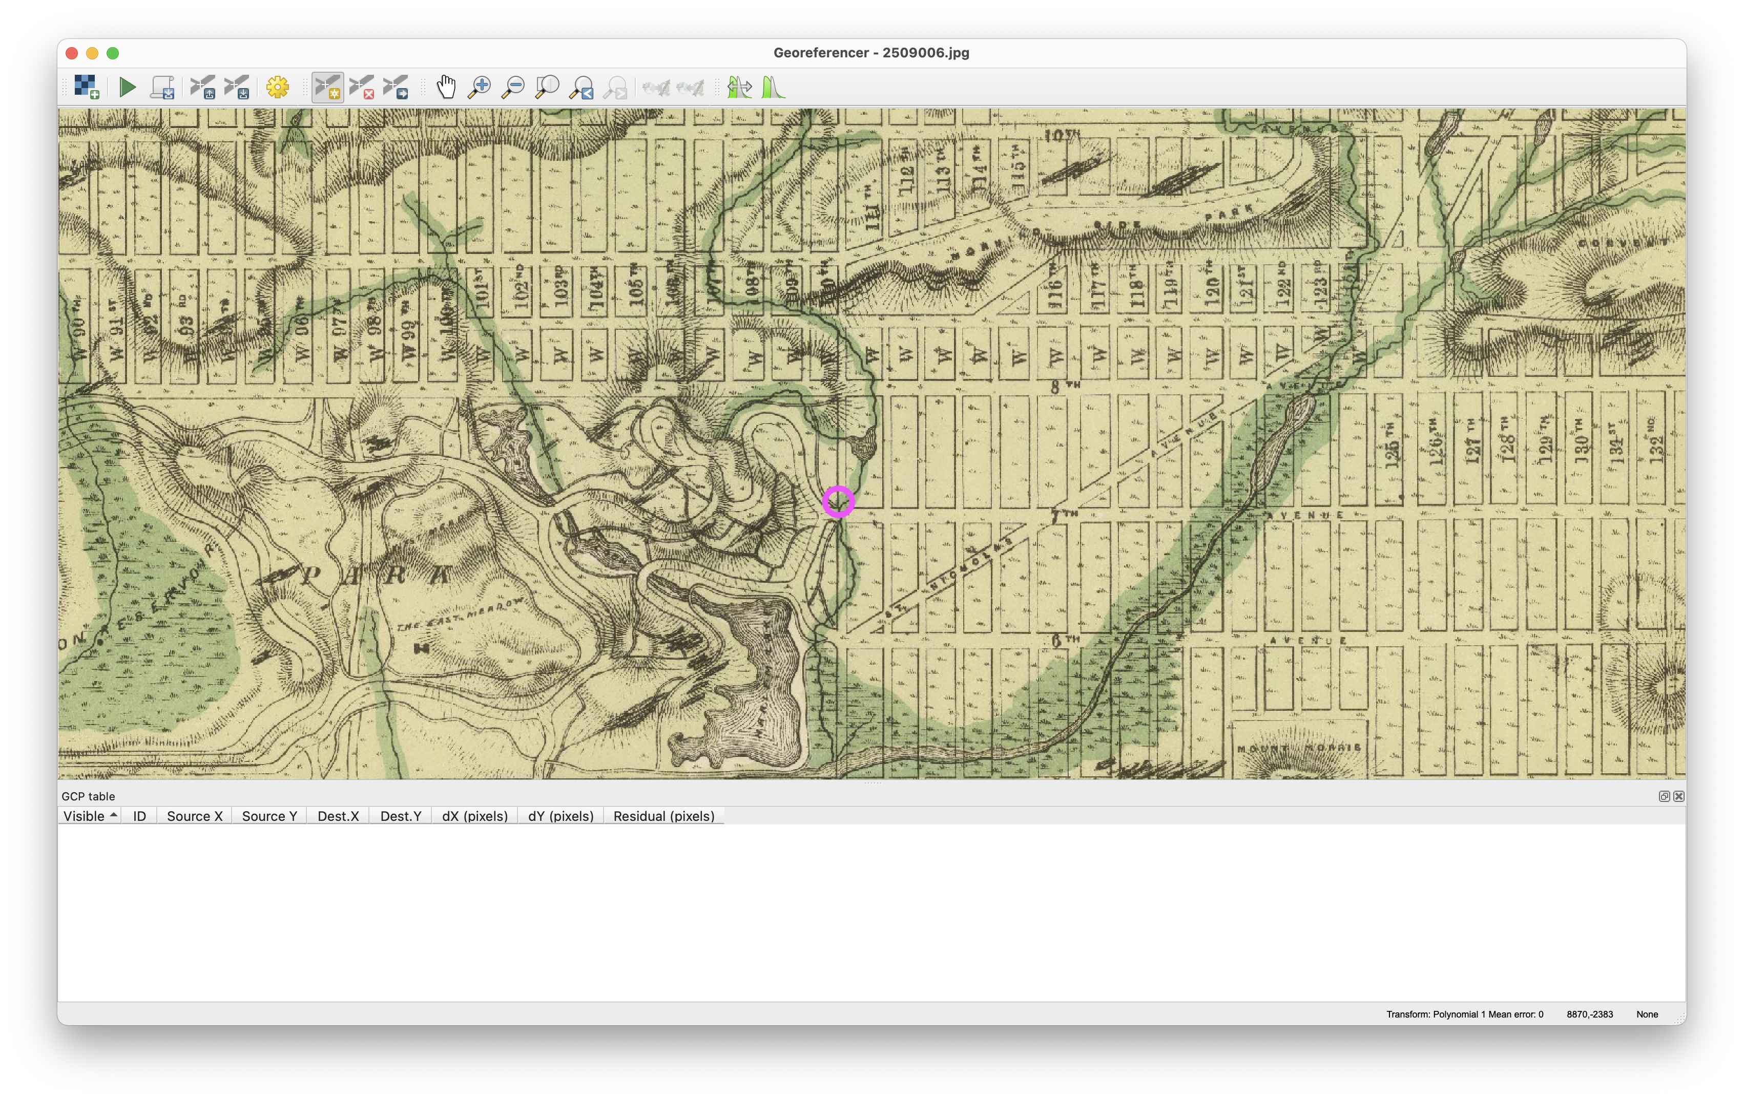Viewport: 1744px width, 1101px height.
Task: Undock the GCP table panel
Action: pyautogui.click(x=1664, y=796)
